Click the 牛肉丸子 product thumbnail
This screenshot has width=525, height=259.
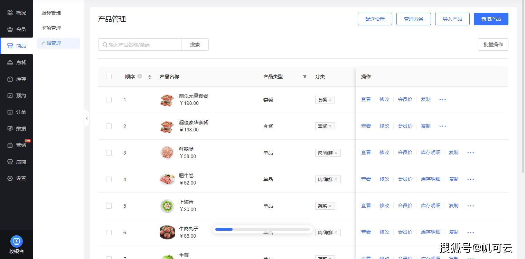point(167,232)
